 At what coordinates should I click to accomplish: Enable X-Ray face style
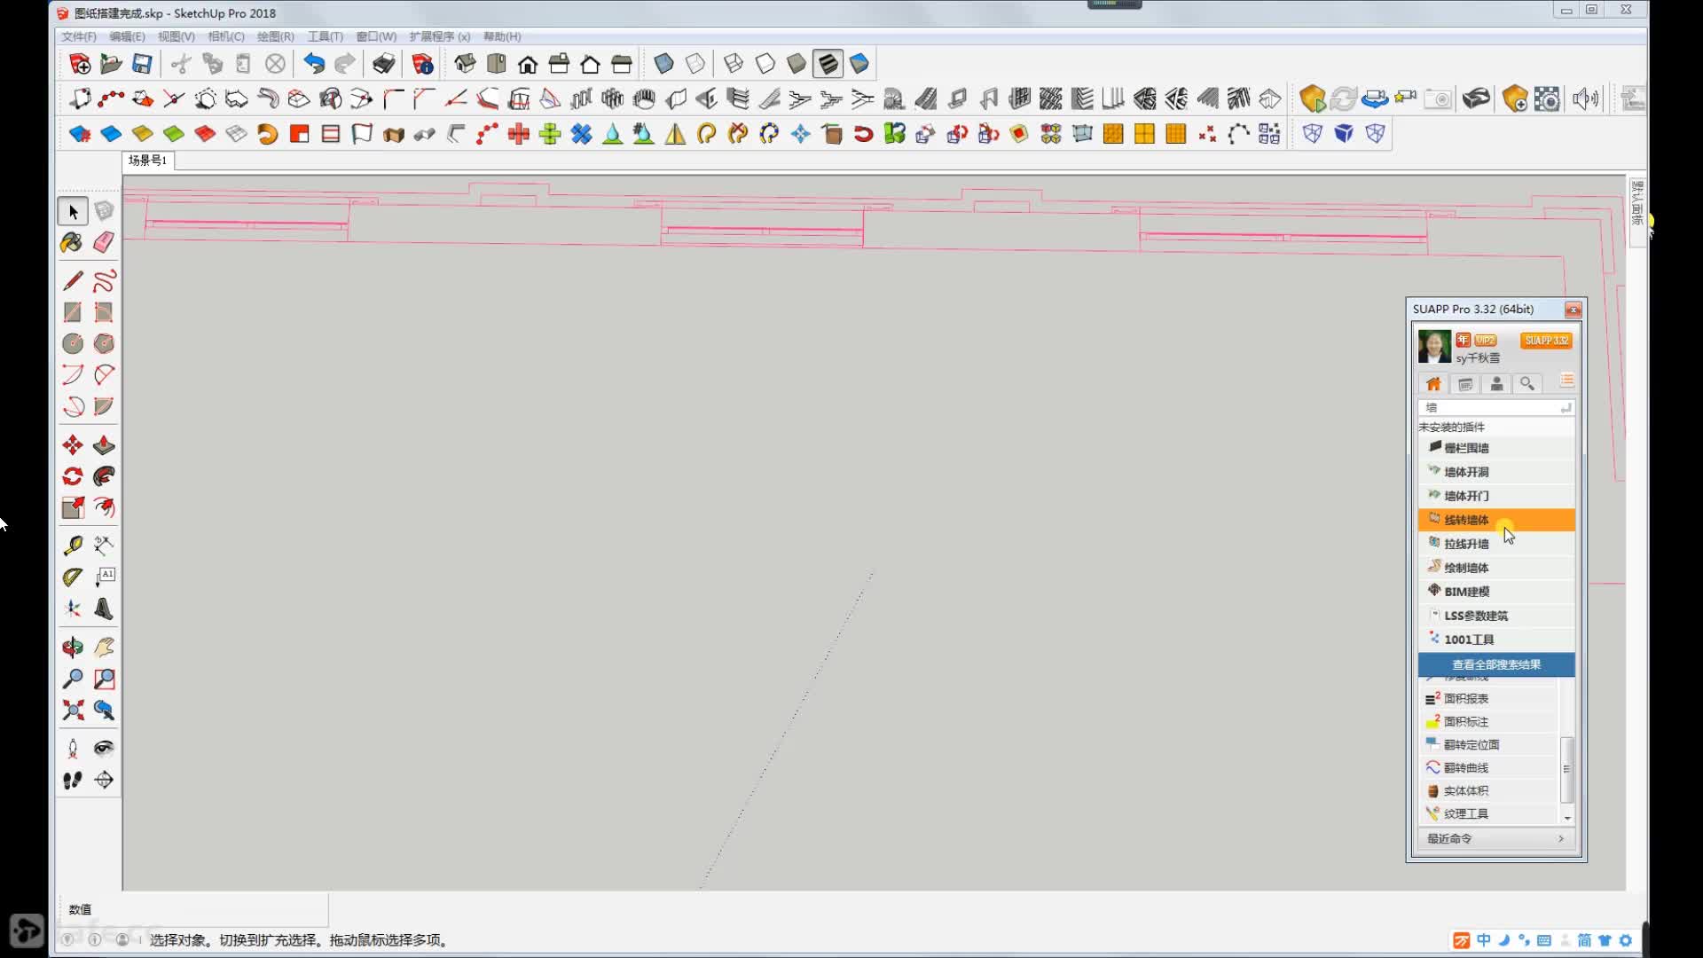(x=663, y=64)
